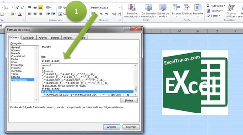Screen dimensions: 243x135
Task: Expand the Borrar dropdown arrow
Action: [x=220, y=16]
